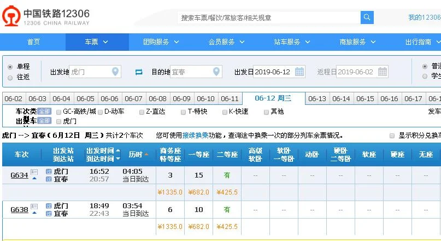This screenshot has height=241, width=441.
Task: Click the blue search magnifier button
Action: [367, 17]
